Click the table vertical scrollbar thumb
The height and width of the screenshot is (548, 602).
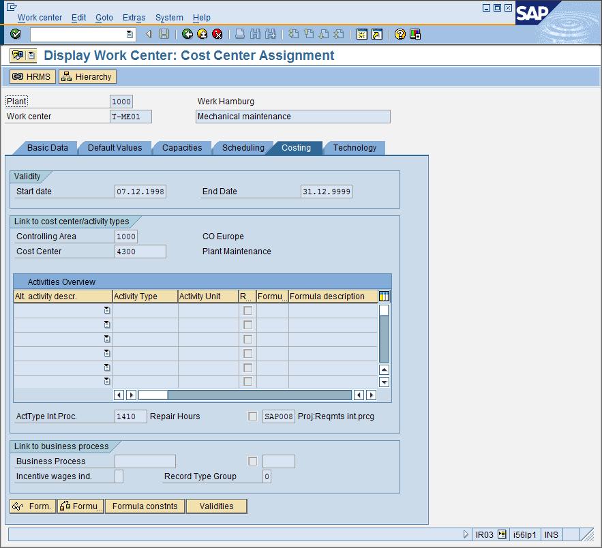(384, 310)
